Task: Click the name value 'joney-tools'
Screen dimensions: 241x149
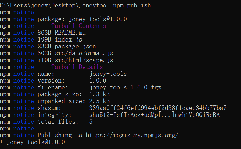Action: pyautogui.click(x=108, y=74)
